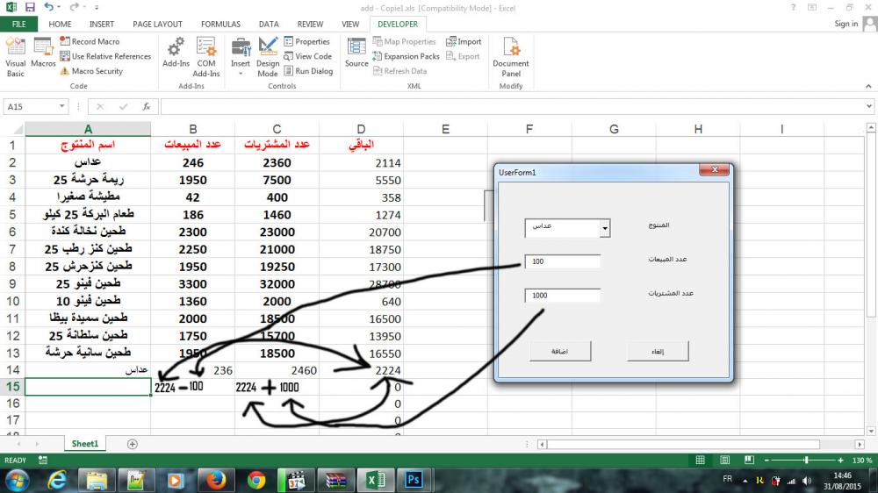Toggle Use Relative References
This screenshot has width=878, height=493.
[104, 56]
